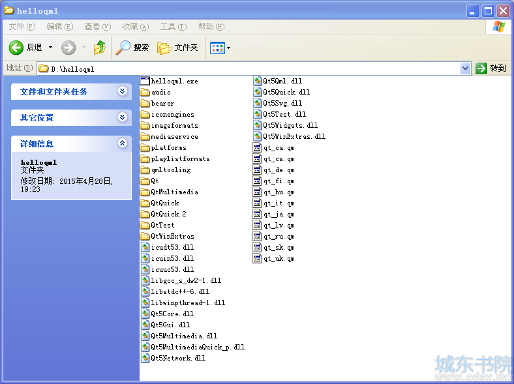Select the file named qt_uk.qm
The image size is (514, 384).
[x=274, y=259]
